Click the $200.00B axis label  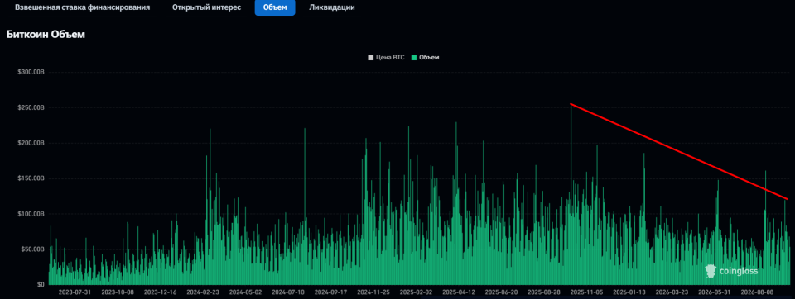pyautogui.click(x=31, y=143)
